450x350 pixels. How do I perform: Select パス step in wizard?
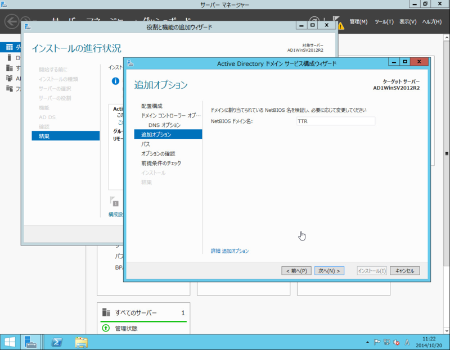click(146, 144)
